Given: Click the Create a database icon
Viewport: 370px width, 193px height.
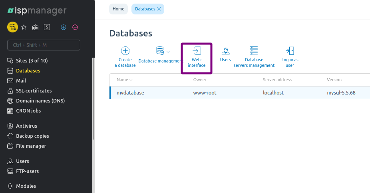Looking at the screenshot, I should pos(125,51).
